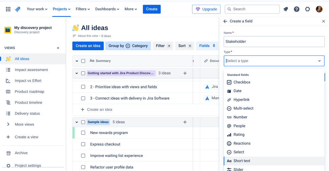Collapse the Getting started group
The height and width of the screenshot is (171, 329).
coord(77,73)
